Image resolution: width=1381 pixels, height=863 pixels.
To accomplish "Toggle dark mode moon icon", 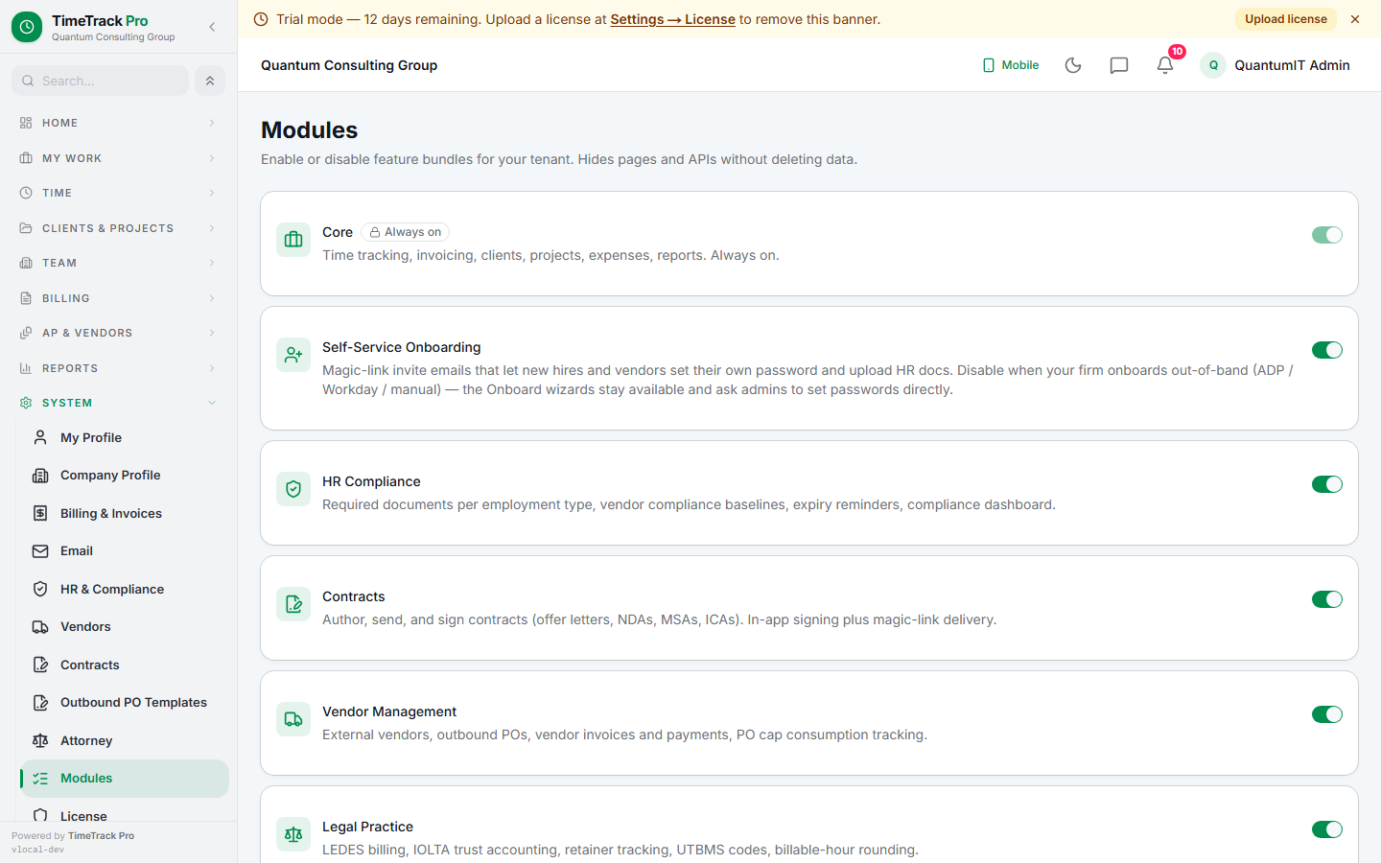I will 1073,65.
